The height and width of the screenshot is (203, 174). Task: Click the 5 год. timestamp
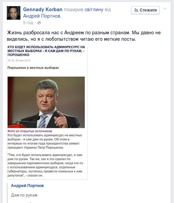click(28, 23)
